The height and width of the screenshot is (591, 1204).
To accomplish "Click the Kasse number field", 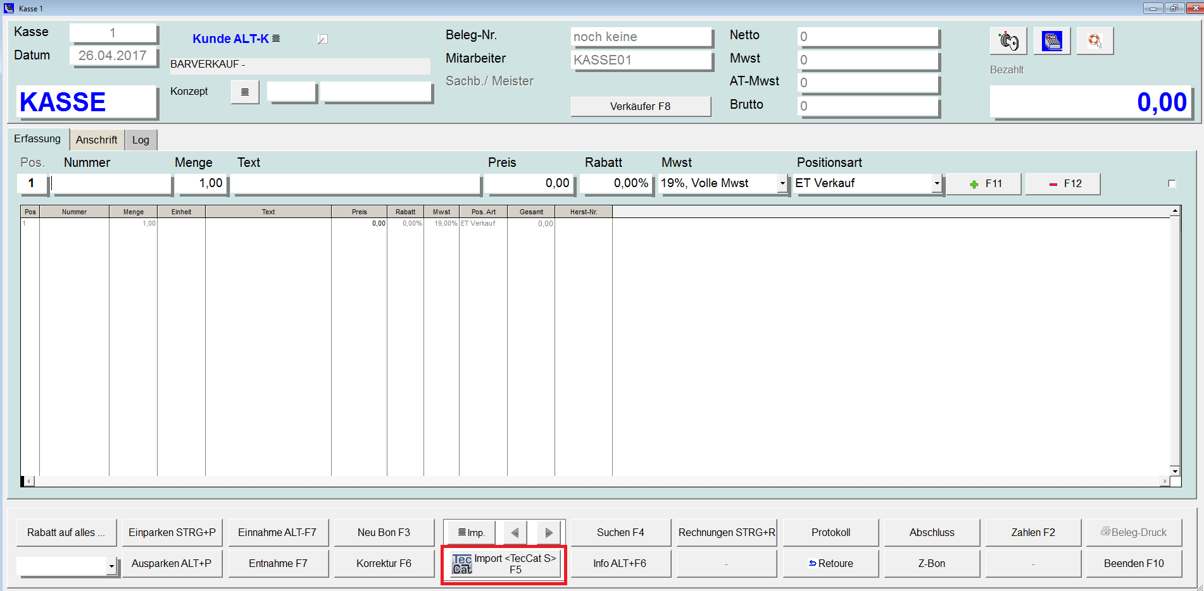I will [x=113, y=33].
